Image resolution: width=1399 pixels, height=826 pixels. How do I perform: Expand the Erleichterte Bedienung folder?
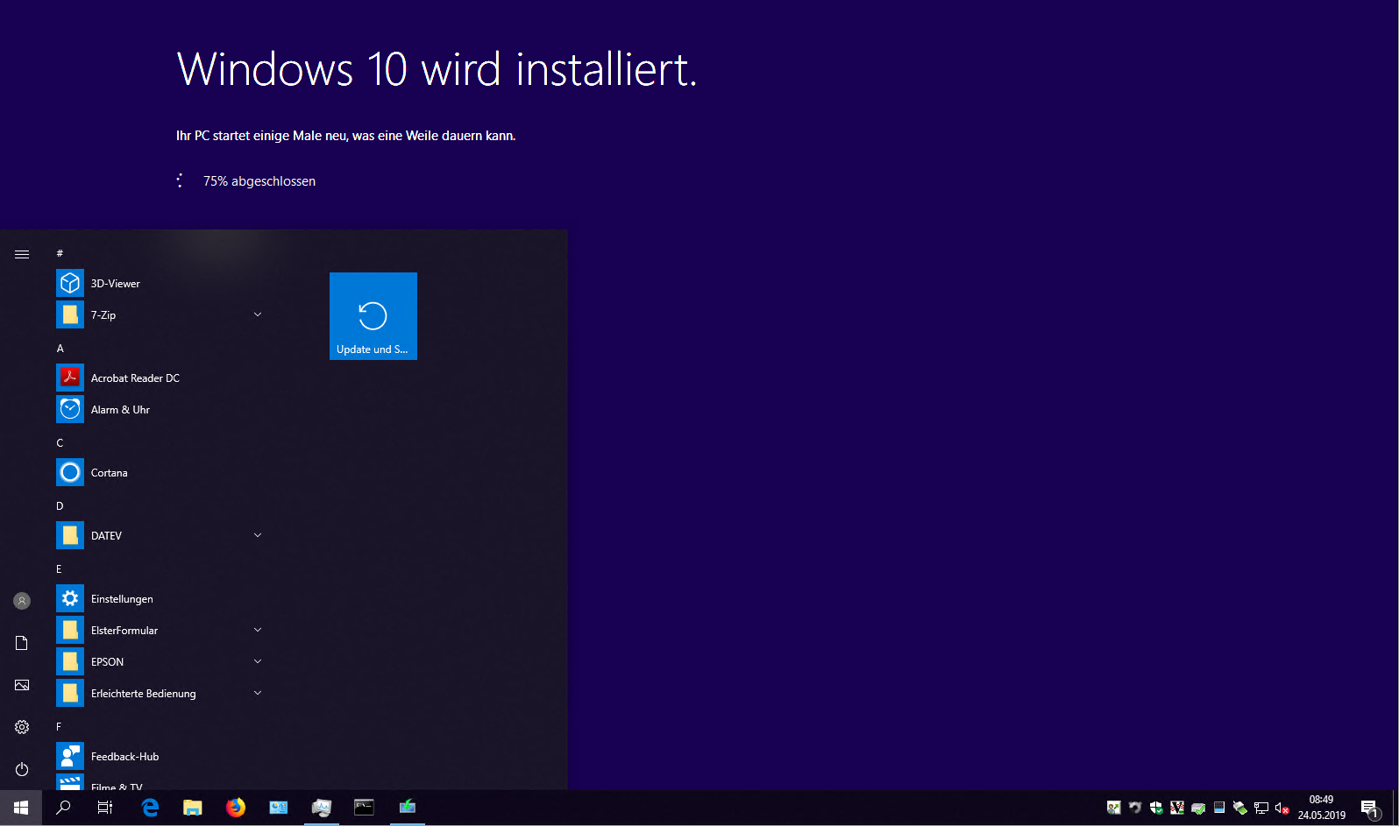click(257, 694)
